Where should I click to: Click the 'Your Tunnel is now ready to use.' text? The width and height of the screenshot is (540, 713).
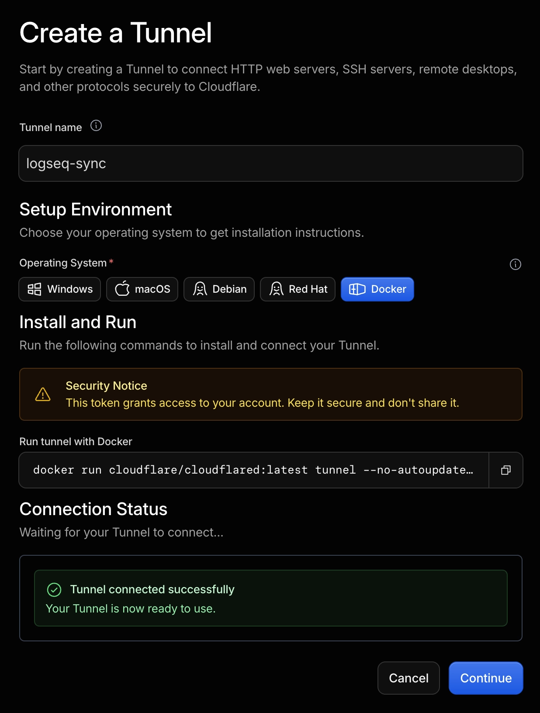[131, 609]
